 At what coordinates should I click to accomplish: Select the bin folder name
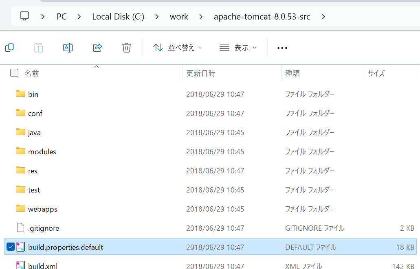[33, 94]
